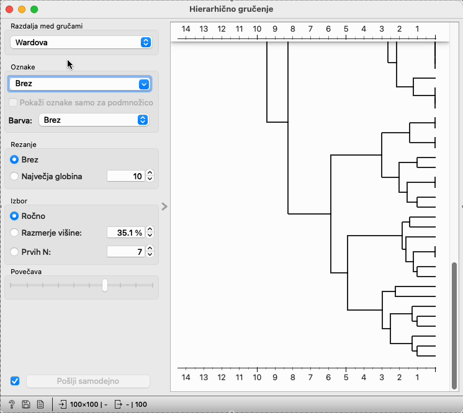
Task: Open the Wardova linkage dropdown
Action: (x=81, y=42)
